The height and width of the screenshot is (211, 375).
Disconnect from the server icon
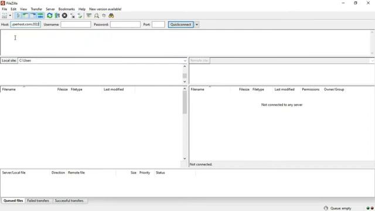72,16
